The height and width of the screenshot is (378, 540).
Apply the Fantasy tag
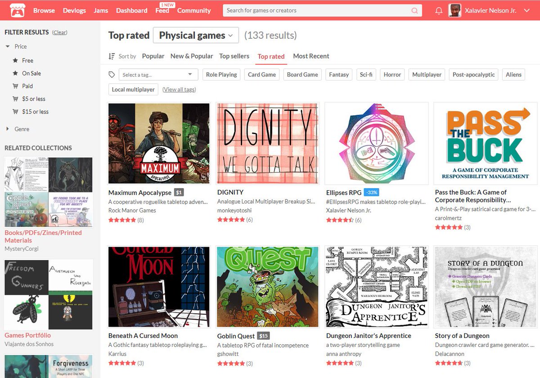pos(339,75)
